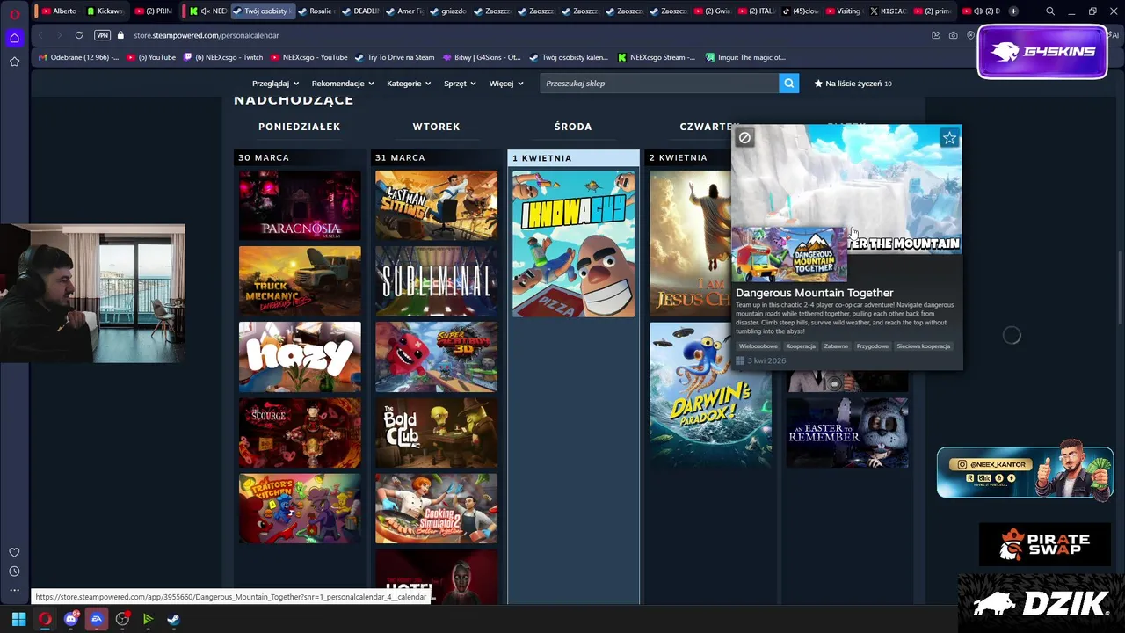Click the ignore icon on Dangerous Mountain Together popup
The height and width of the screenshot is (633, 1125).
tap(744, 138)
